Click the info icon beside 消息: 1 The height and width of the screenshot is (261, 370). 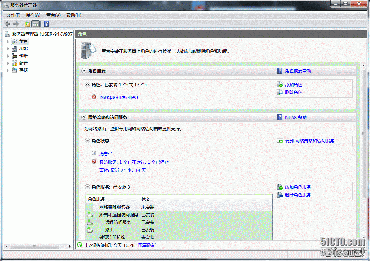pos(94,153)
